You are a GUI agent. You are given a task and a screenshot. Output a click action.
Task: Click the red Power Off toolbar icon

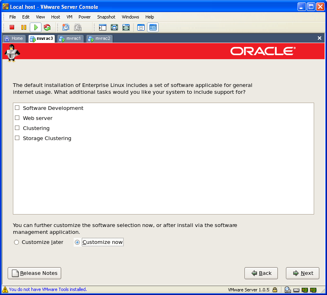pyautogui.click(x=12, y=27)
